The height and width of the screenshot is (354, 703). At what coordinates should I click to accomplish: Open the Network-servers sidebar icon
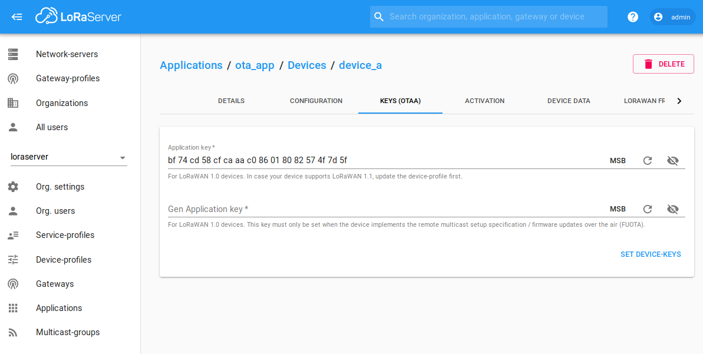pos(12,54)
